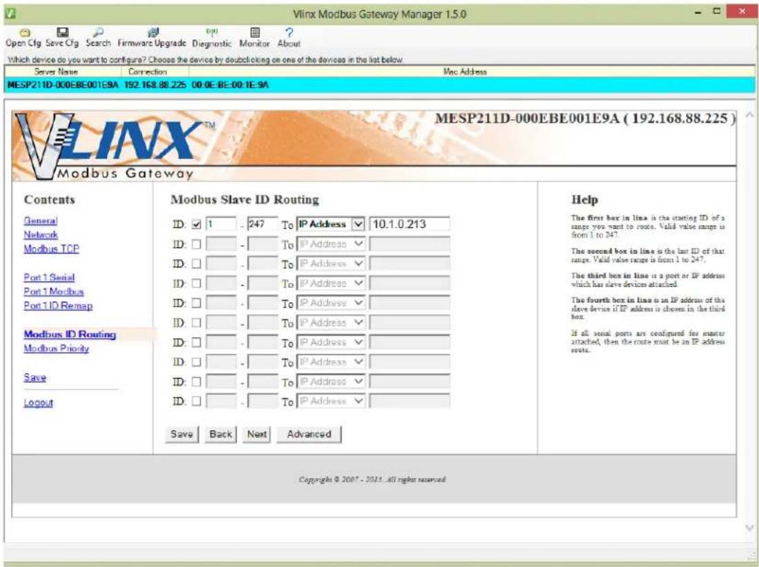Click the ending ID field containing 247
Screen dimensions: 759x567
click(x=262, y=225)
